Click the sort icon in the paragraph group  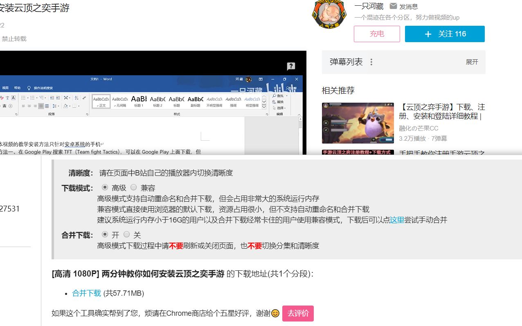(76, 98)
